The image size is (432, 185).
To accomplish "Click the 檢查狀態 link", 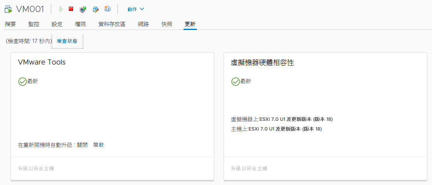I will [67, 41].
